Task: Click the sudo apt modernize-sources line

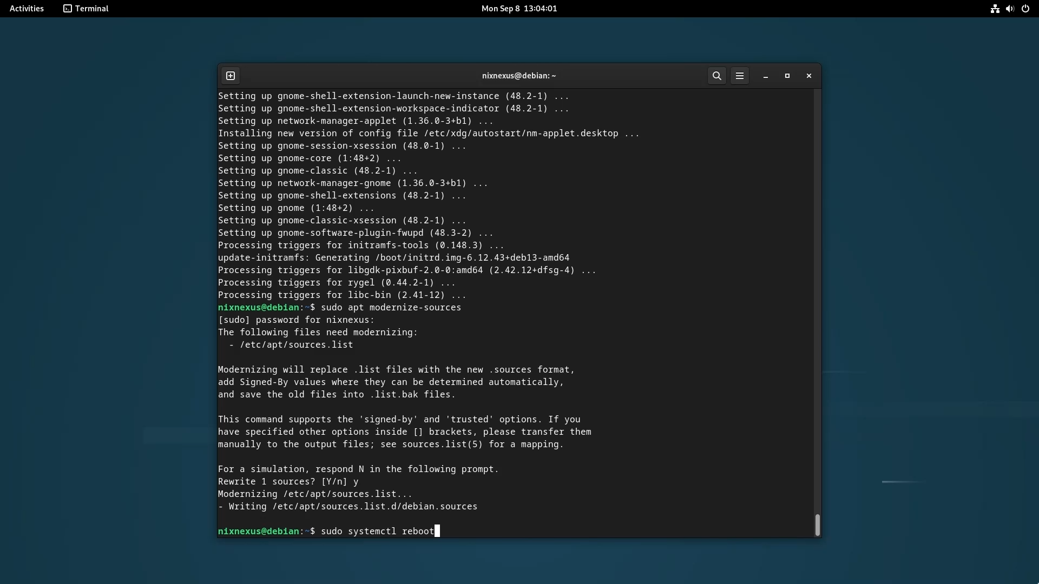Action: [391, 307]
